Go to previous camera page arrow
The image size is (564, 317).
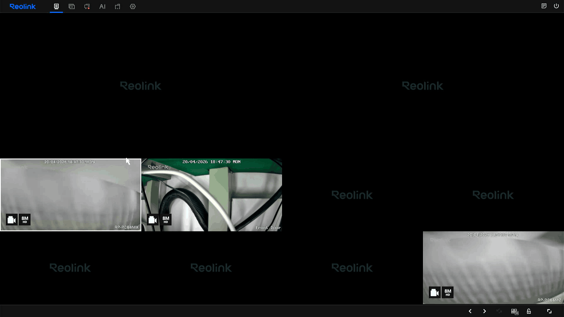coord(470,311)
